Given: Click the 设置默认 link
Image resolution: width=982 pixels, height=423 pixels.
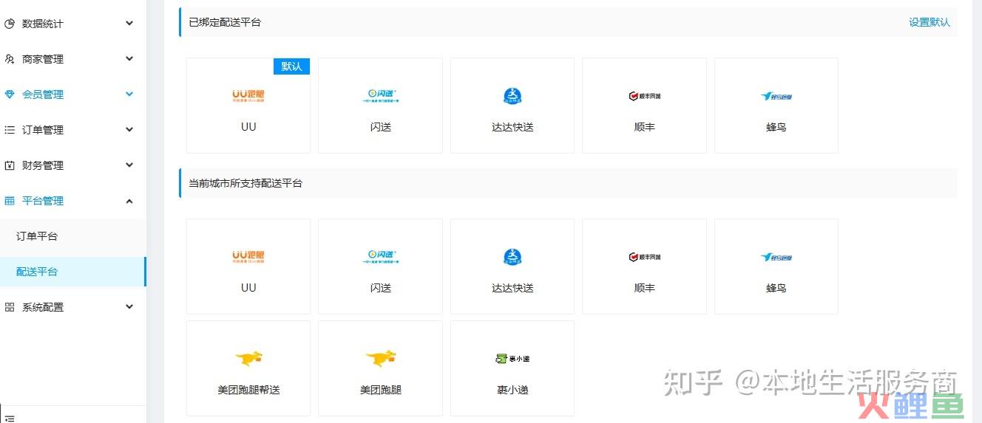Looking at the screenshot, I should pos(929,22).
